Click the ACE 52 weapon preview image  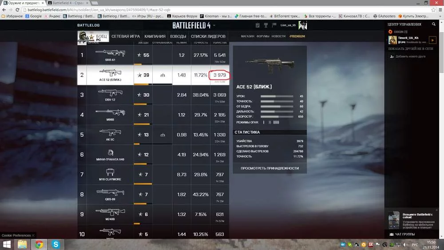[270, 64]
